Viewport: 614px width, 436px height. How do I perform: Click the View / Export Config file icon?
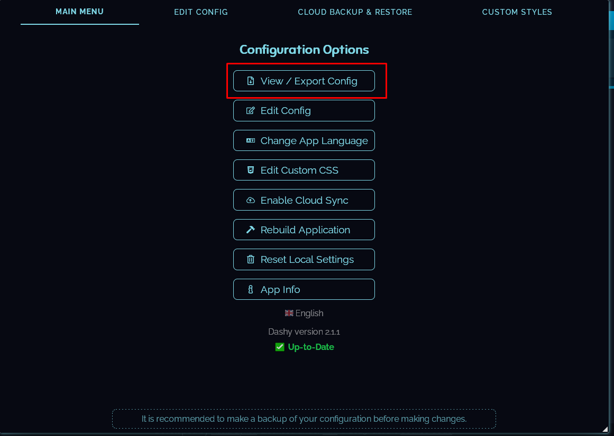click(250, 81)
